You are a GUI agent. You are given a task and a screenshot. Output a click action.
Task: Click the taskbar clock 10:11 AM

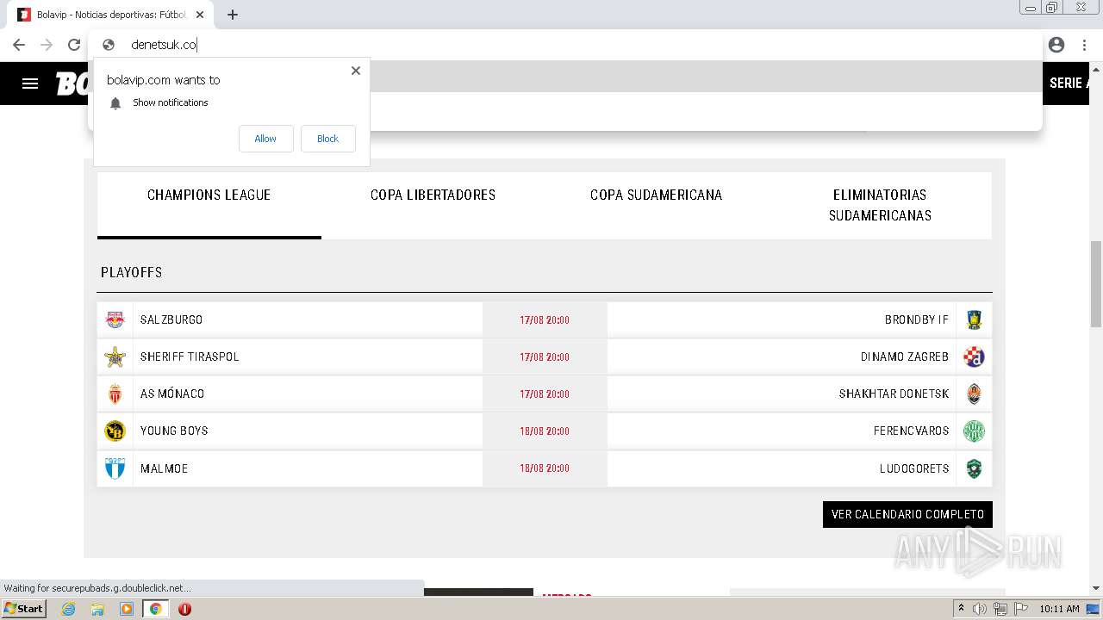[x=1059, y=609]
